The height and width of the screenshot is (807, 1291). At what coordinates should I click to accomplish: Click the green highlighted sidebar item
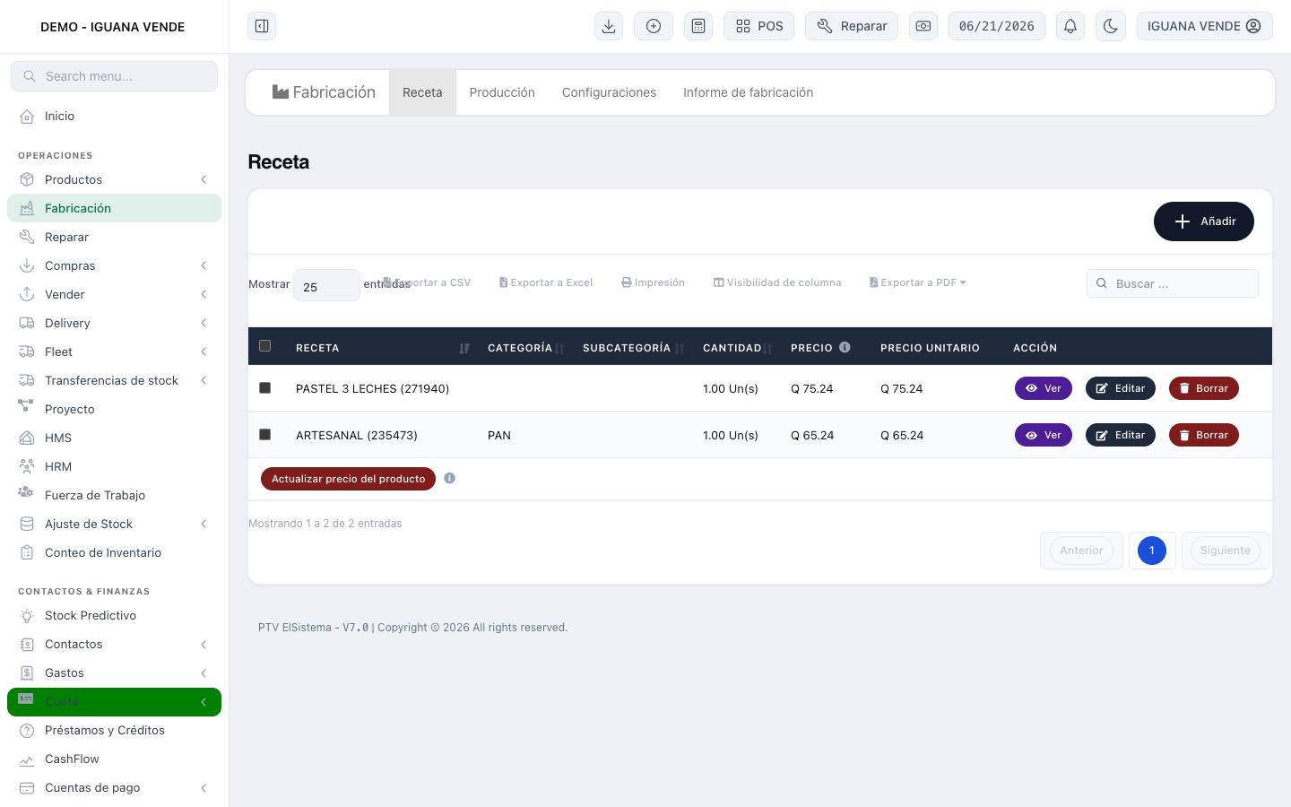pos(114,702)
